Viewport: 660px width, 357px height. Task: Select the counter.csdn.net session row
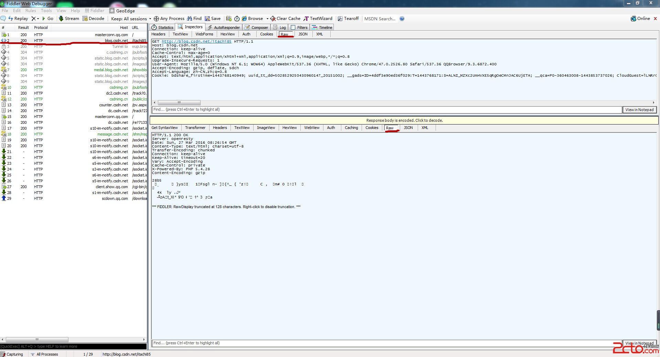74,105
